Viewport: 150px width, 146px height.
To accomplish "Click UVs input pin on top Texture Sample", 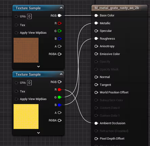I will (x=17, y=16).
